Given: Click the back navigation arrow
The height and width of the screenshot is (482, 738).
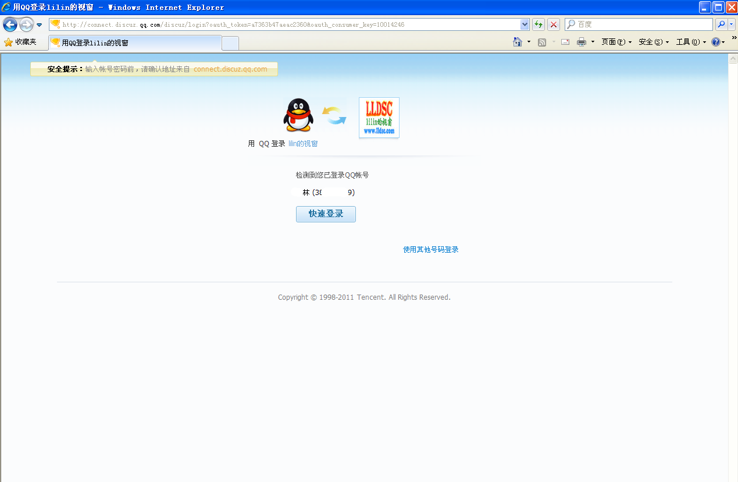Looking at the screenshot, I should tap(10, 24).
